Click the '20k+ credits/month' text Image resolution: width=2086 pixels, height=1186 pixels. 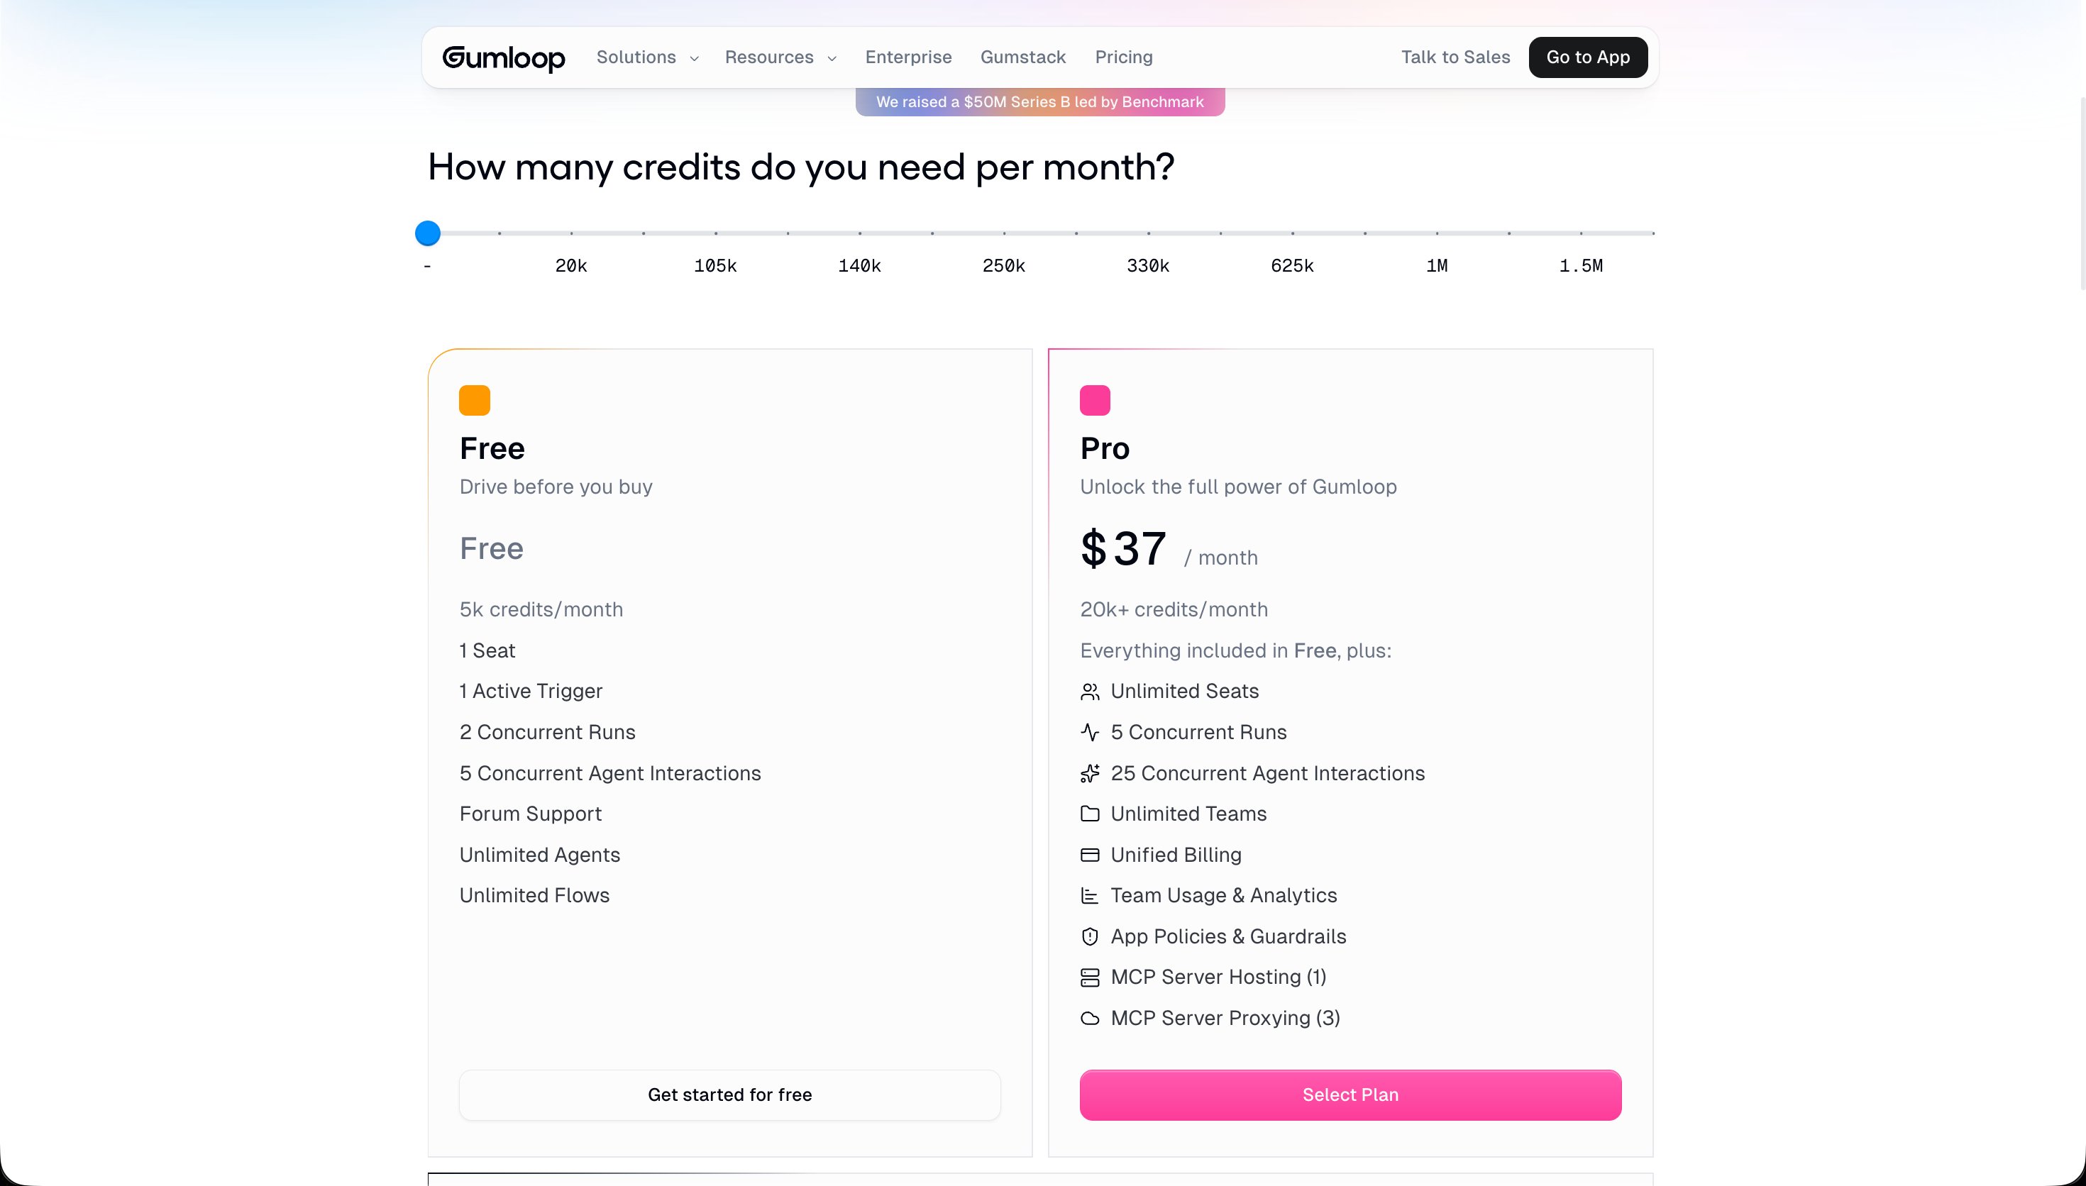click(1174, 610)
